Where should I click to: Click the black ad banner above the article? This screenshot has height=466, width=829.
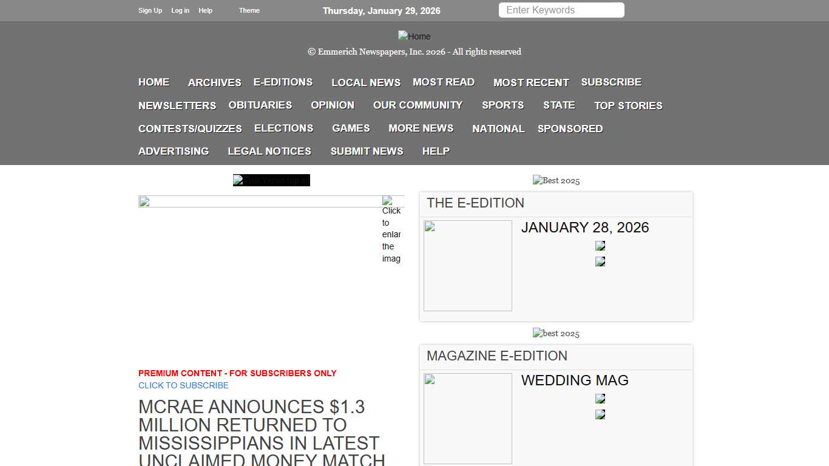pyautogui.click(x=271, y=180)
